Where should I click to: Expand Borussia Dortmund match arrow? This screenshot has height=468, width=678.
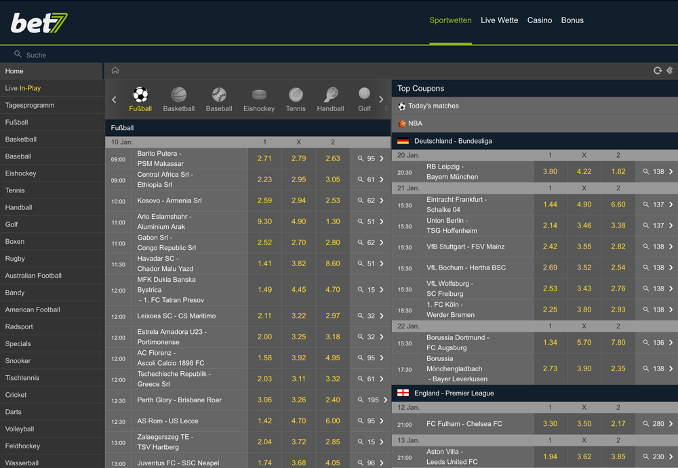671,342
